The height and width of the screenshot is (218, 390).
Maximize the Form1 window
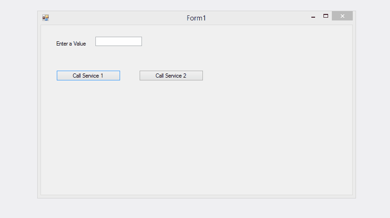click(326, 16)
